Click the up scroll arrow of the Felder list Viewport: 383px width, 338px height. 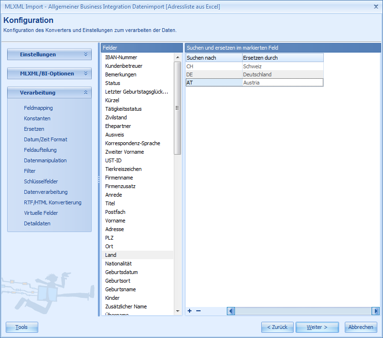[x=177, y=57]
